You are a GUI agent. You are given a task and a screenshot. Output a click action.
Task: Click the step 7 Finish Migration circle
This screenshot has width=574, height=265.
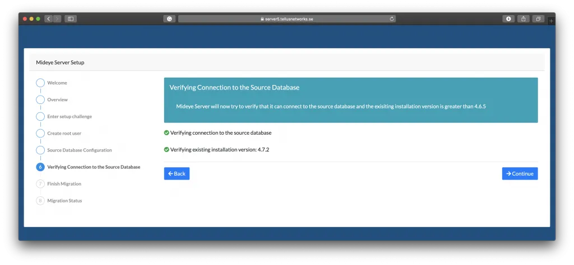pyautogui.click(x=40, y=183)
